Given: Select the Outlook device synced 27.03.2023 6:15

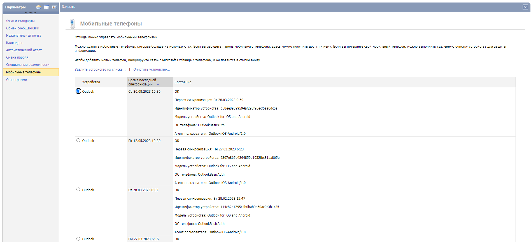Looking at the screenshot, I should point(78,239).
